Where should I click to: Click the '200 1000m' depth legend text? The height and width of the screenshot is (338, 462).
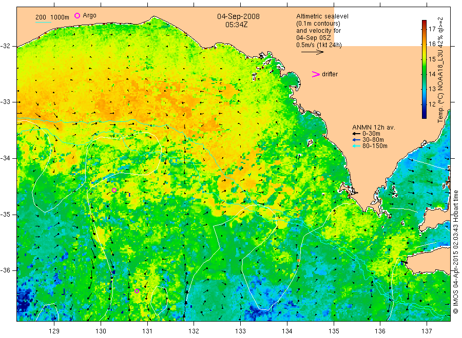pyautogui.click(x=52, y=17)
